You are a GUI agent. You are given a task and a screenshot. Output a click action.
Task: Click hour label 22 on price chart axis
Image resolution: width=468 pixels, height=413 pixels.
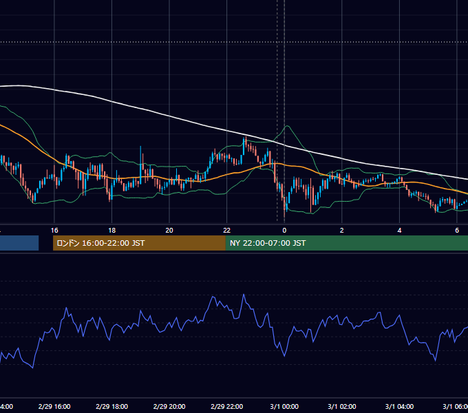227,231
